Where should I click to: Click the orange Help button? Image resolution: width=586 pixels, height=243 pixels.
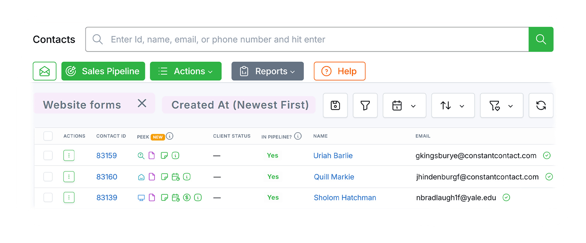pos(339,71)
